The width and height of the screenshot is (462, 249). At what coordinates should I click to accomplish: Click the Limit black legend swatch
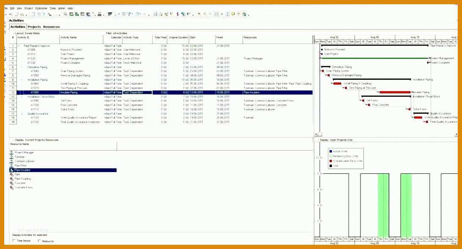pyautogui.click(x=330, y=166)
